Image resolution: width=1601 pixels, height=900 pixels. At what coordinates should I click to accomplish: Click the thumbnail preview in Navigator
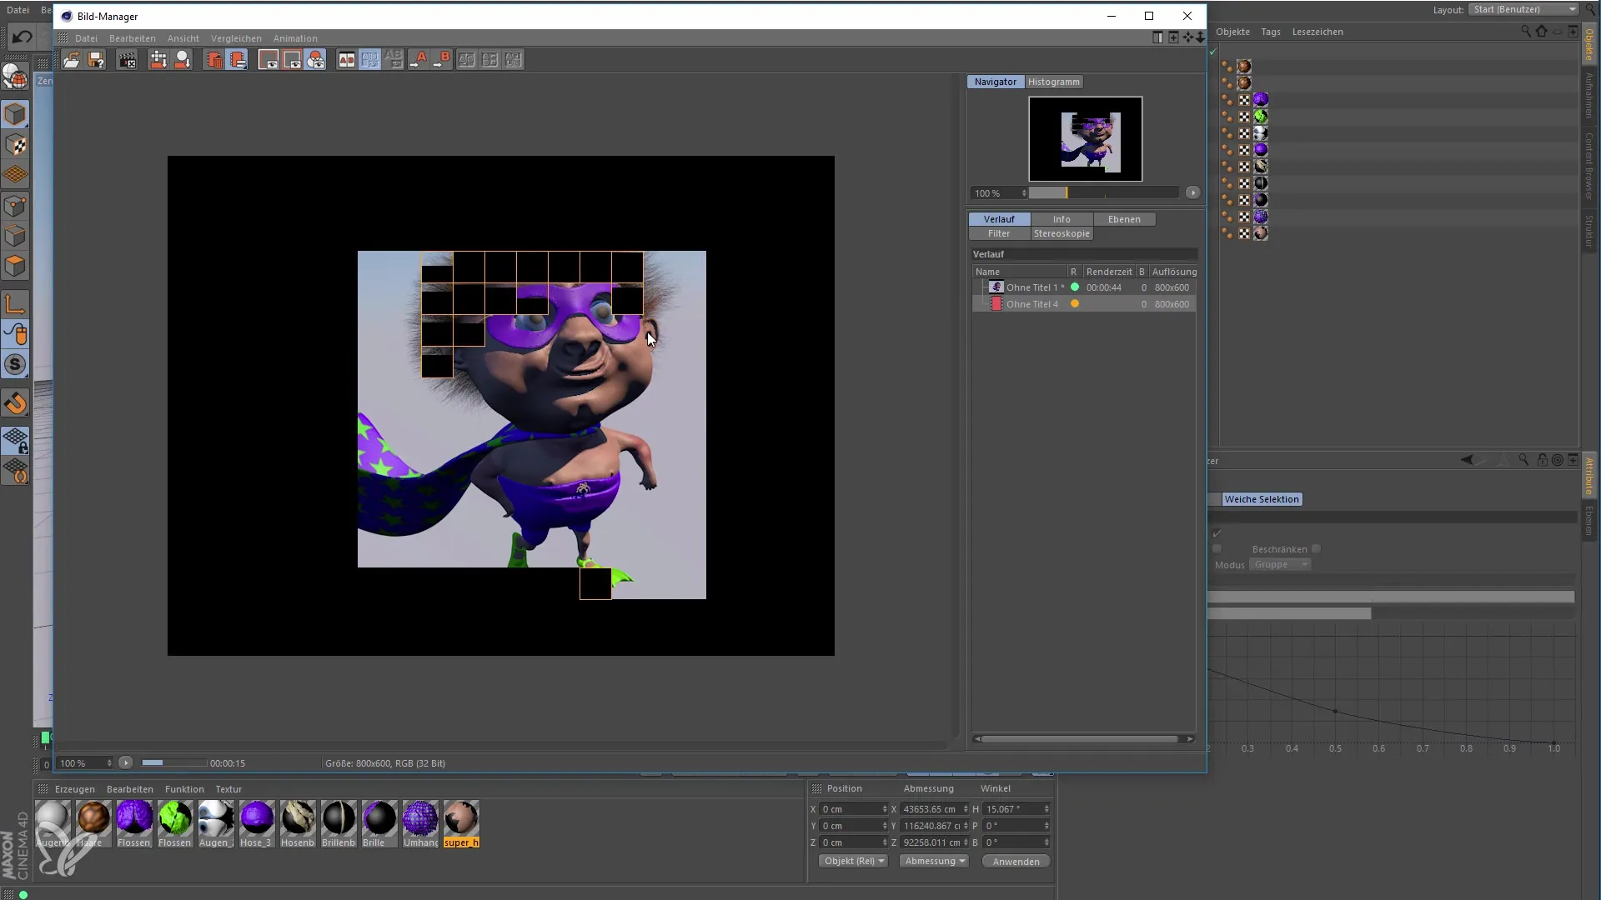(1086, 138)
